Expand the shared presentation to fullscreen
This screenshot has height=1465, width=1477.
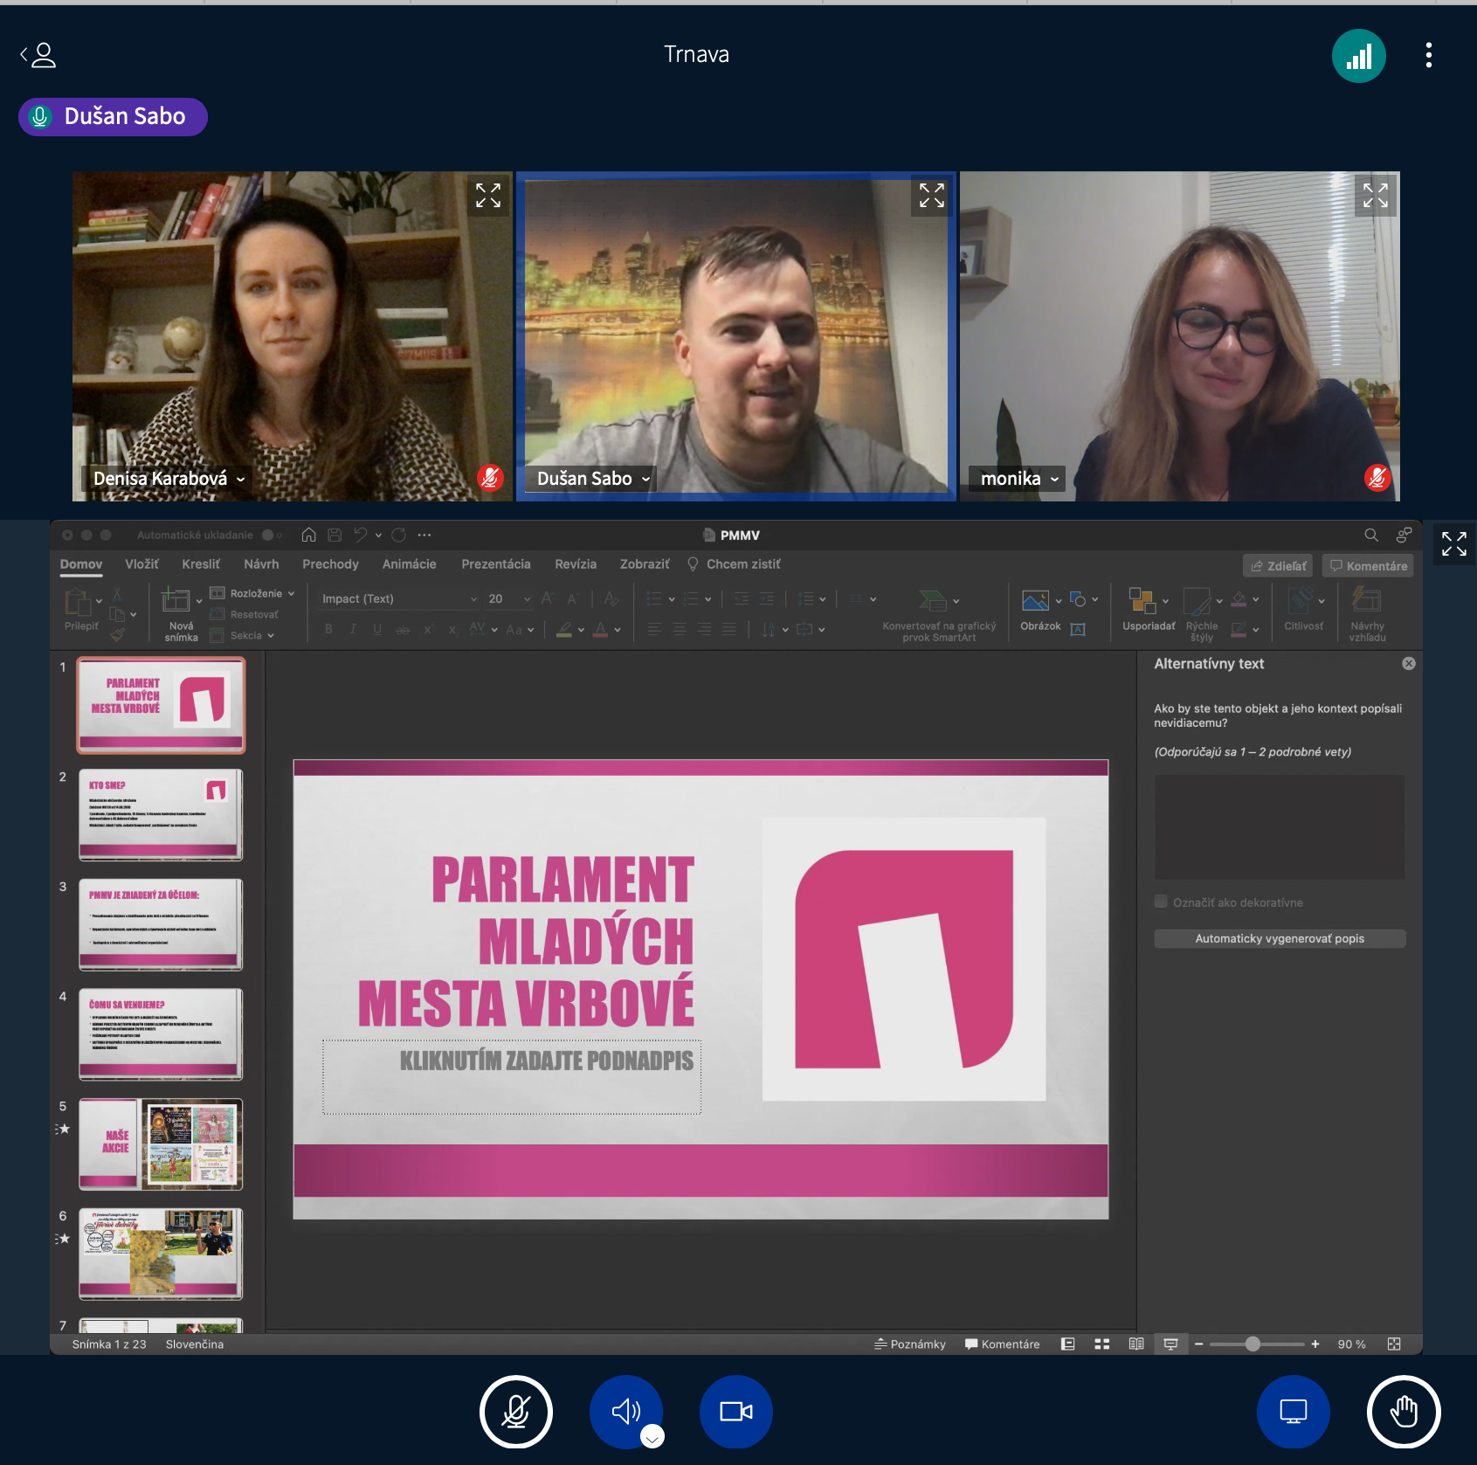tap(1453, 543)
